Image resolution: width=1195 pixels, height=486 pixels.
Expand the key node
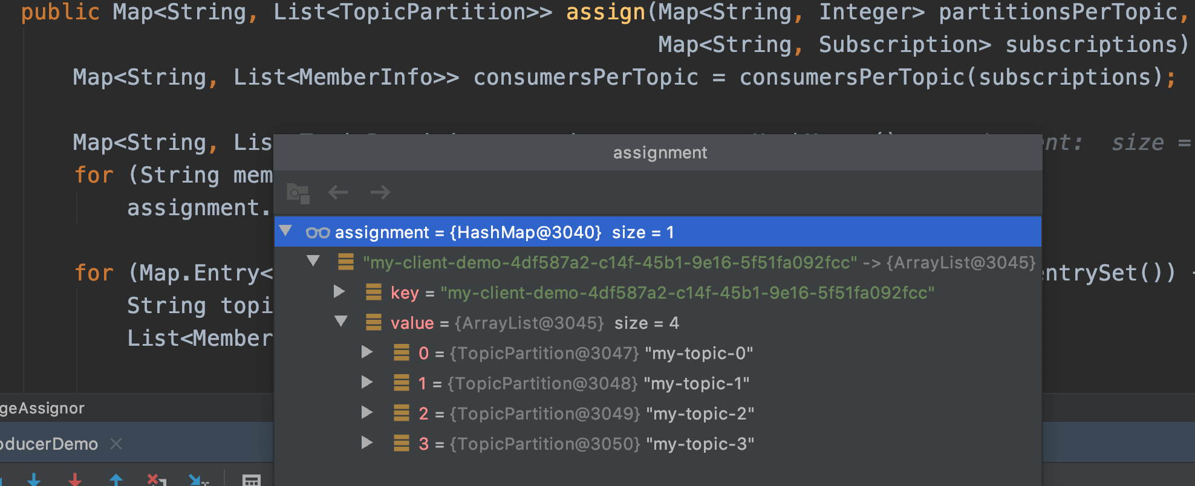(x=339, y=292)
